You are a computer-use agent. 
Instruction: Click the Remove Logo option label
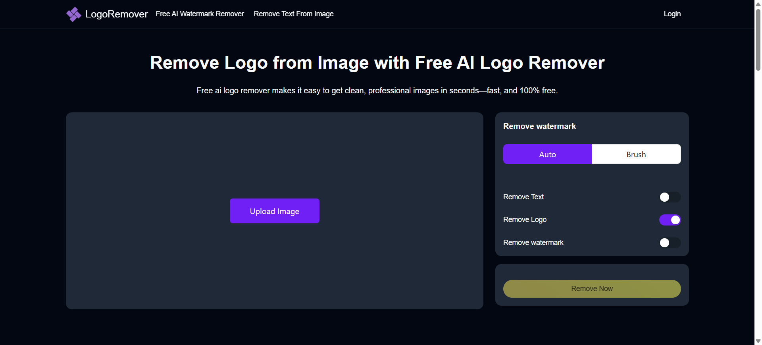click(525, 220)
